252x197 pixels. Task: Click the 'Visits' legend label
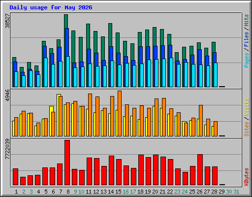tap(247, 107)
